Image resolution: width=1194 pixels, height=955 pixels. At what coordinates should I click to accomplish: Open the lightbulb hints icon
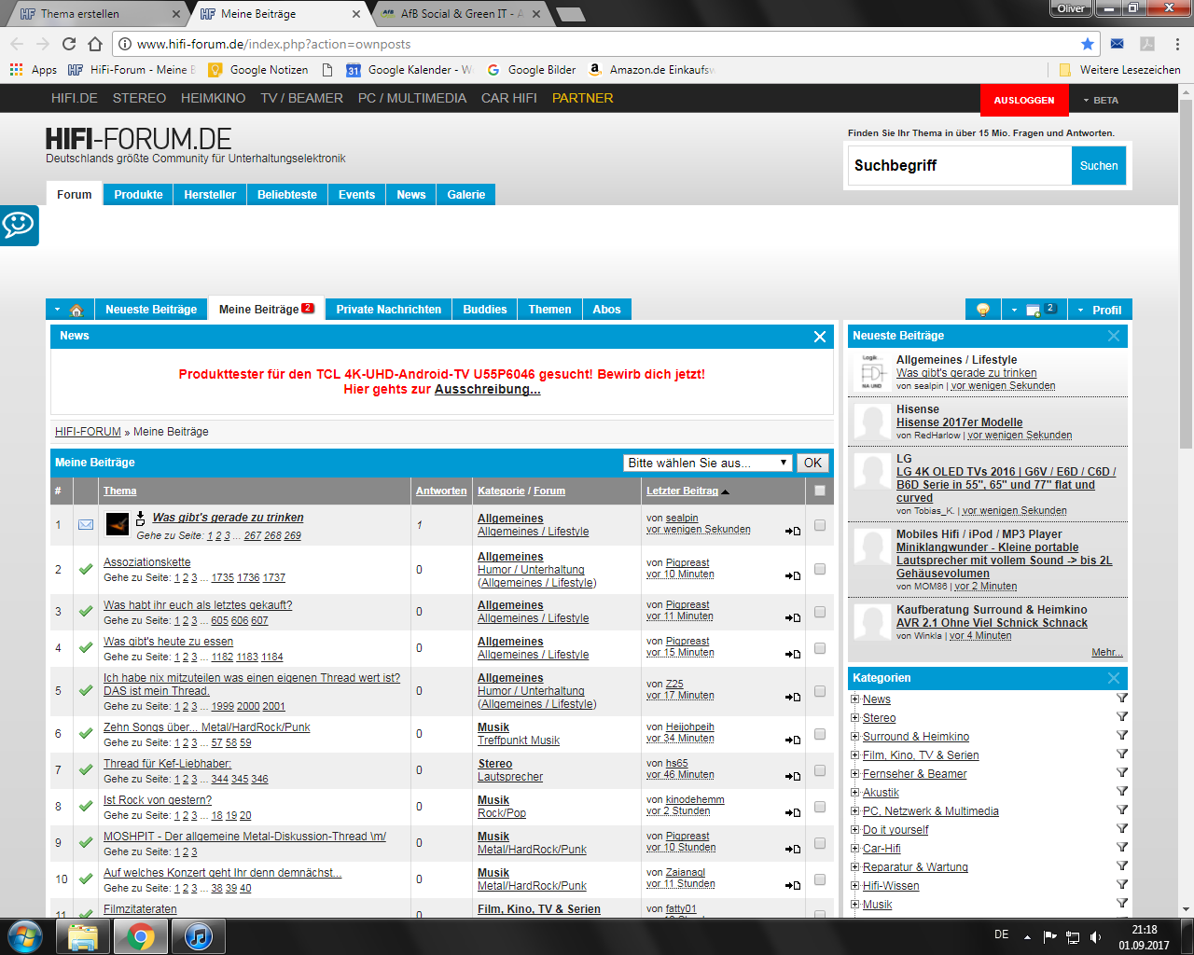click(982, 310)
